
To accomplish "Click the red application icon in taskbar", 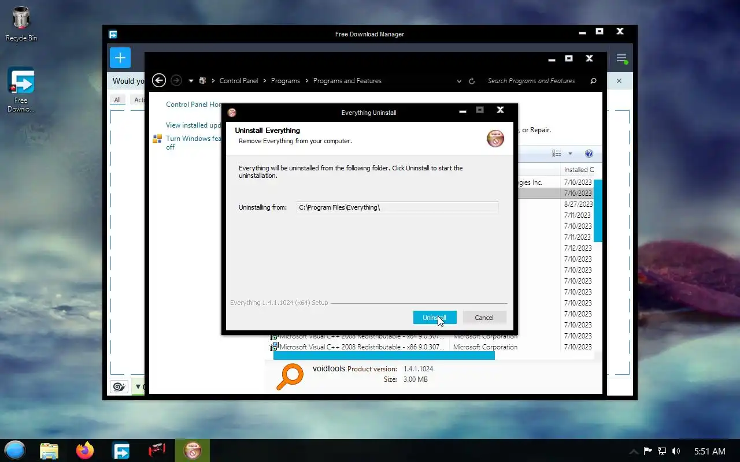I will 157,450.
